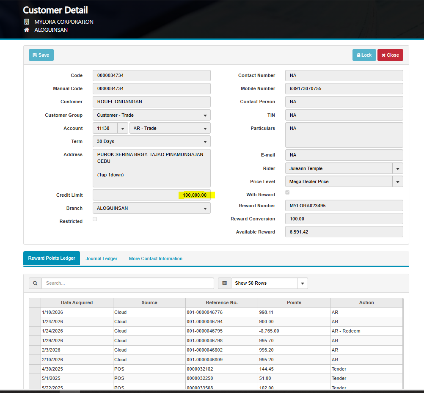
Task: Open the Price Level dropdown
Action: pyautogui.click(x=397, y=181)
